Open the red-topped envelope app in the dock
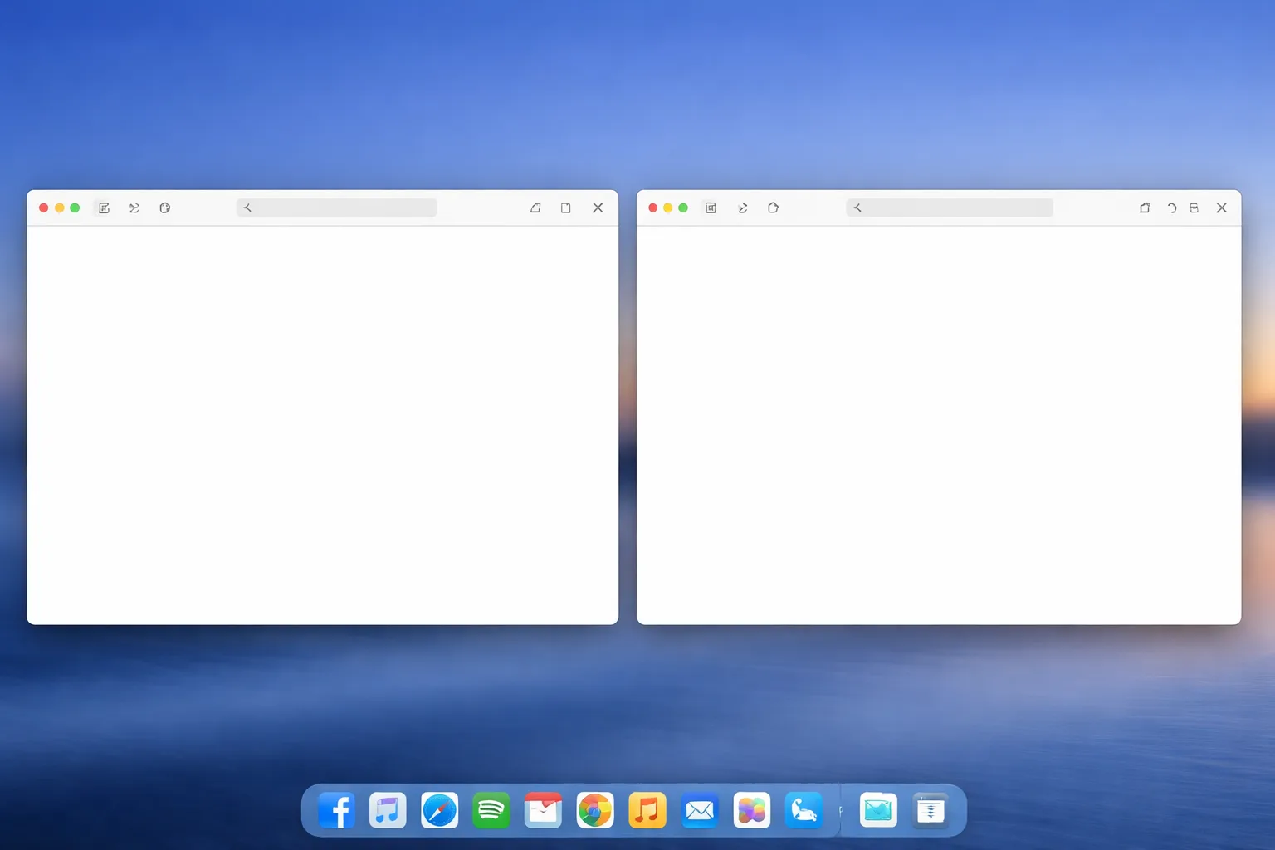 pyautogui.click(x=543, y=811)
